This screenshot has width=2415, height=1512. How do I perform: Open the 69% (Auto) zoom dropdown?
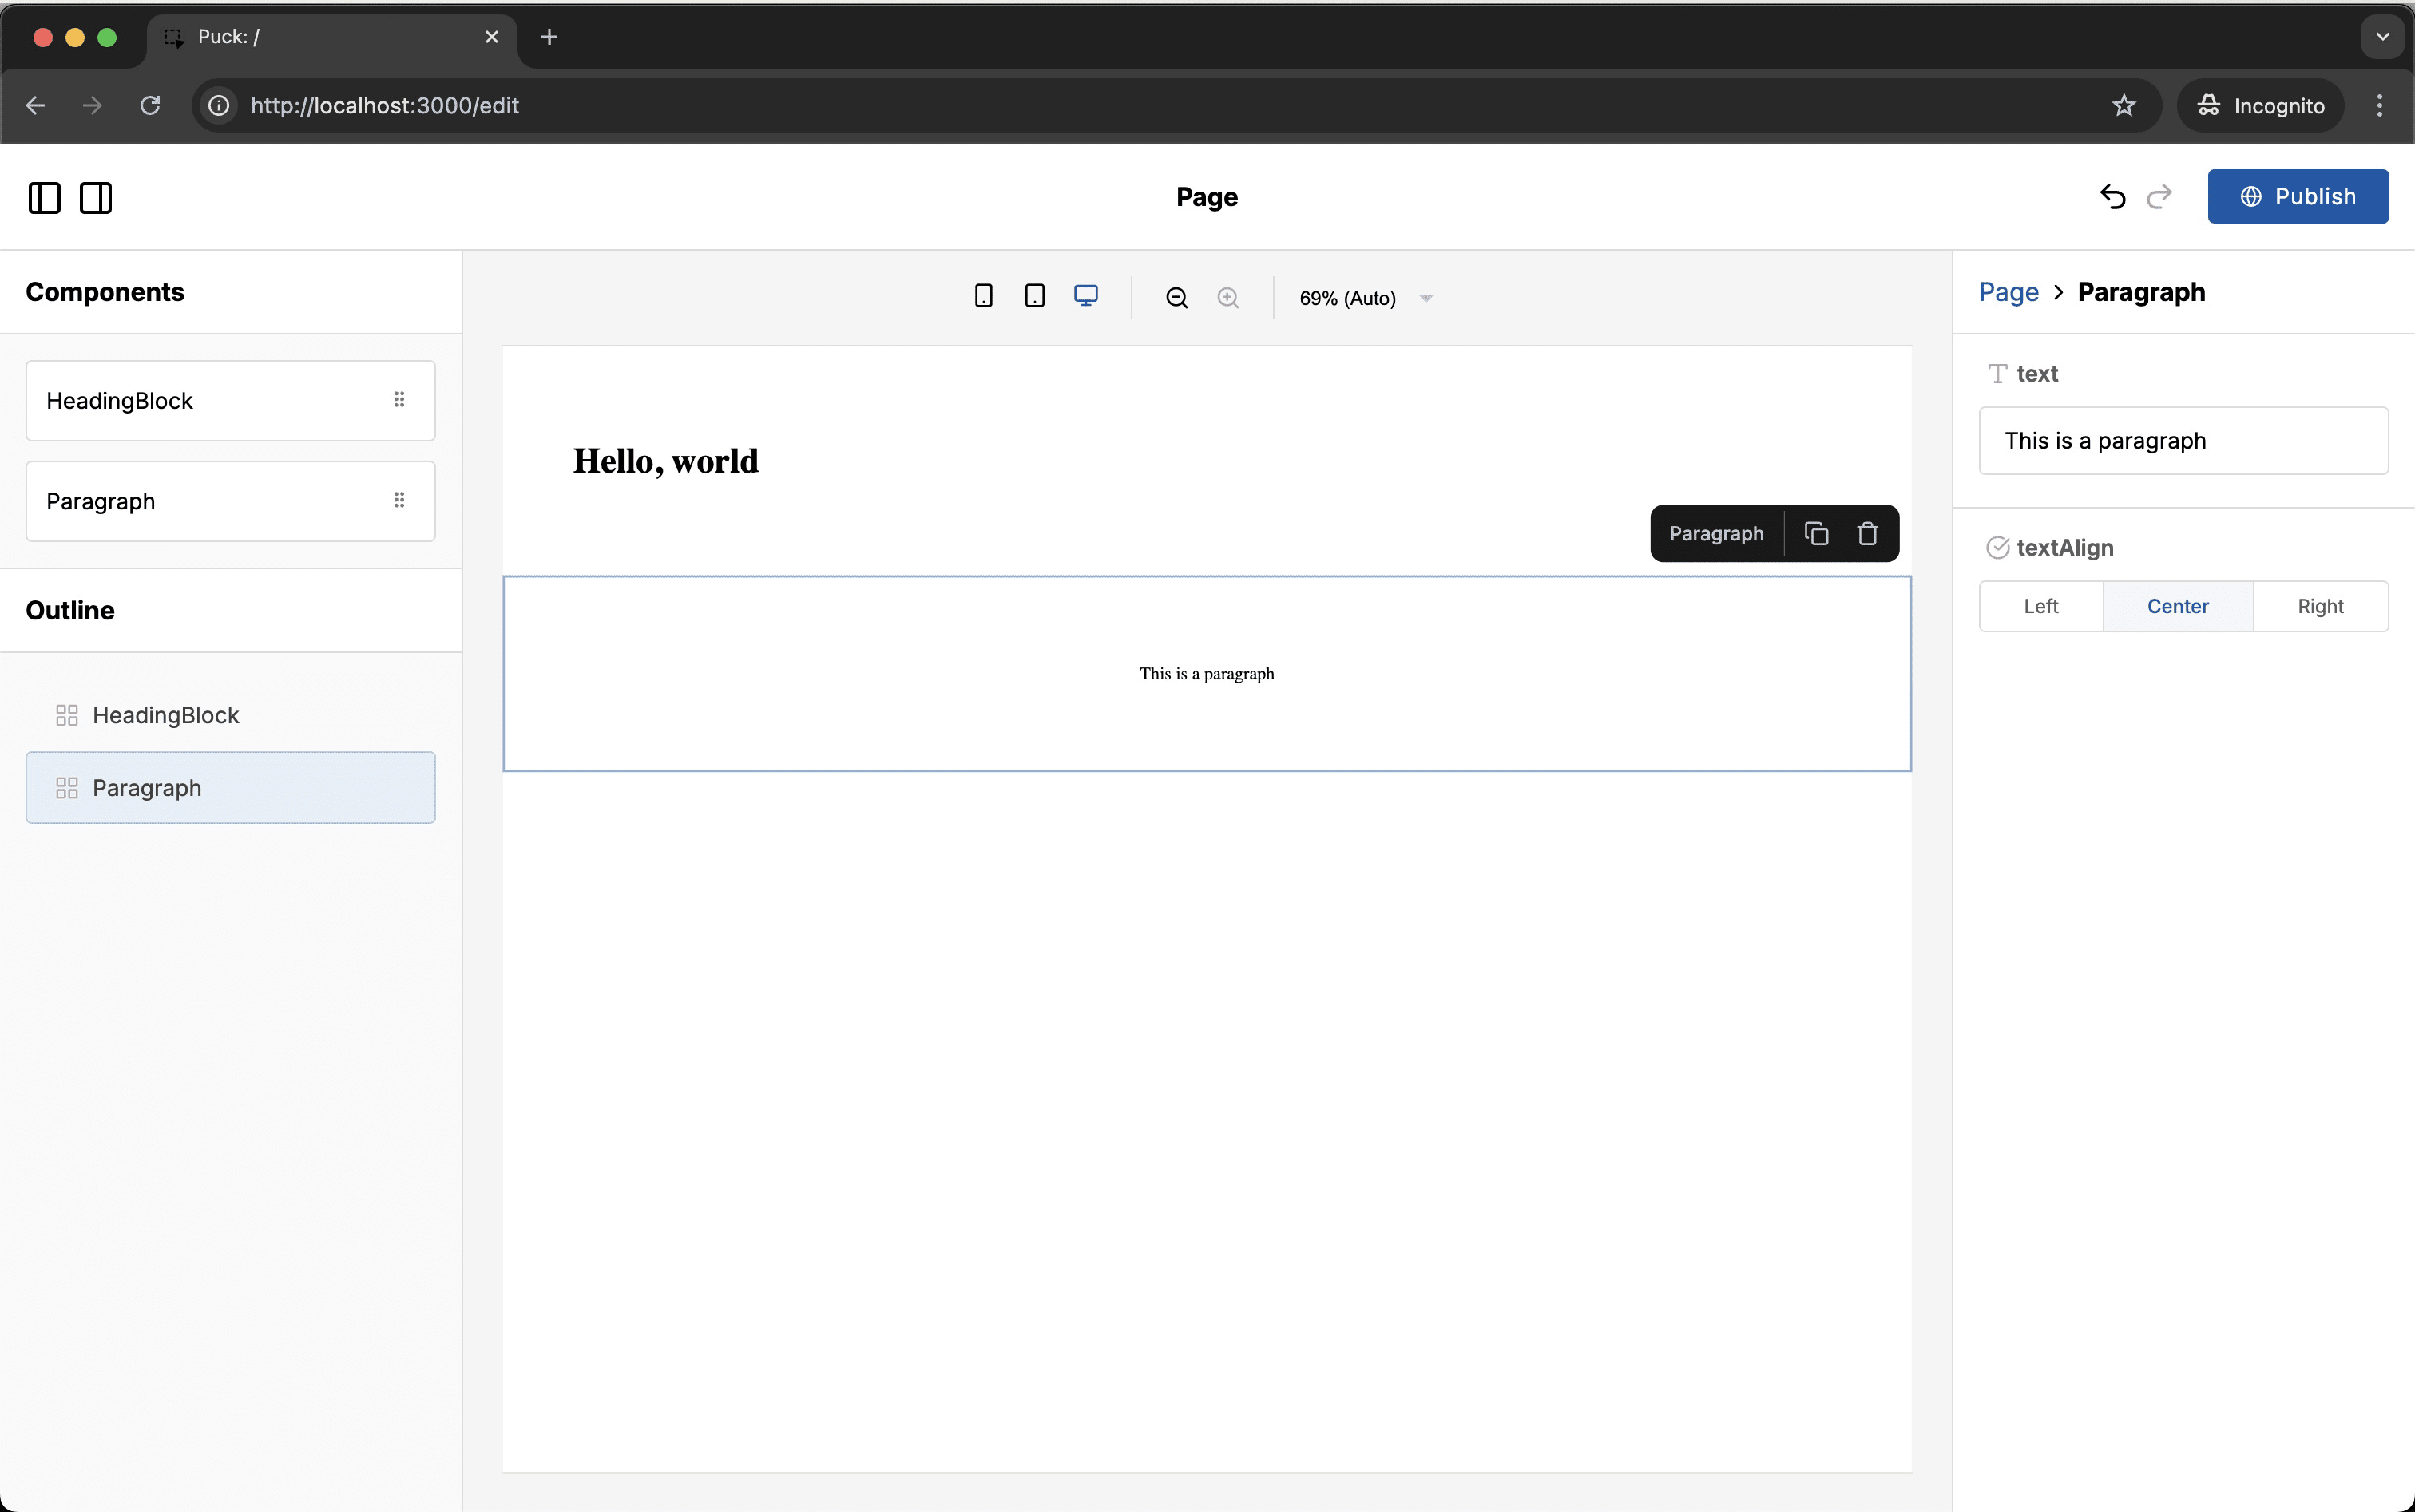pyautogui.click(x=1366, y=298)
